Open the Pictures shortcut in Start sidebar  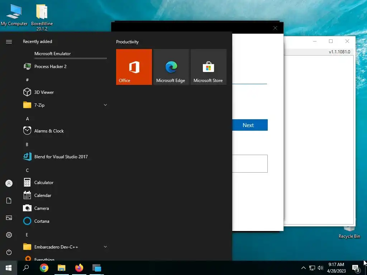point(9,218)
